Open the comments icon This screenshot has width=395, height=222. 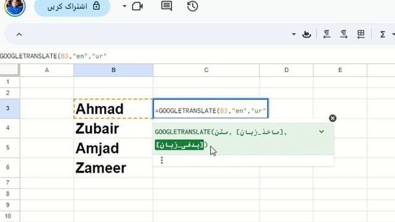click(167, 6)
